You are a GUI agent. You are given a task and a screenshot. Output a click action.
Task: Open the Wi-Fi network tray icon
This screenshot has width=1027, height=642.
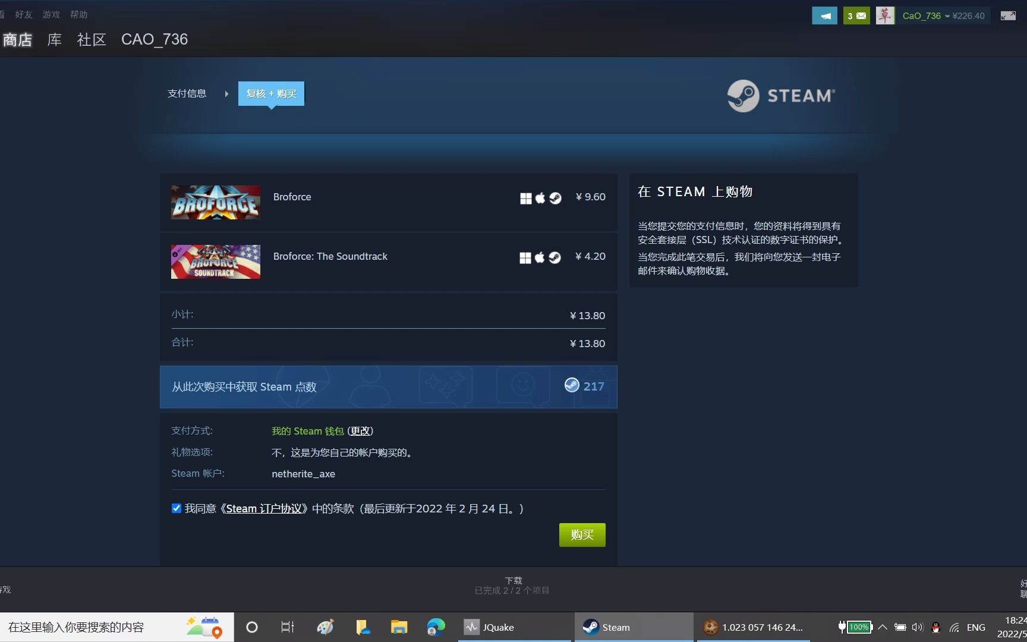[954, 627]
